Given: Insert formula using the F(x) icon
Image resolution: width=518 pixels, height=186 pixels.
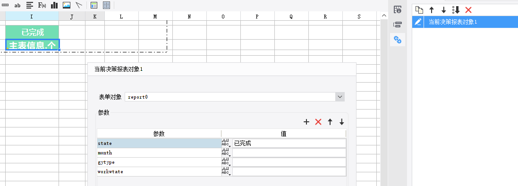Looking at the screenshot, I should [x=42, y=5].
